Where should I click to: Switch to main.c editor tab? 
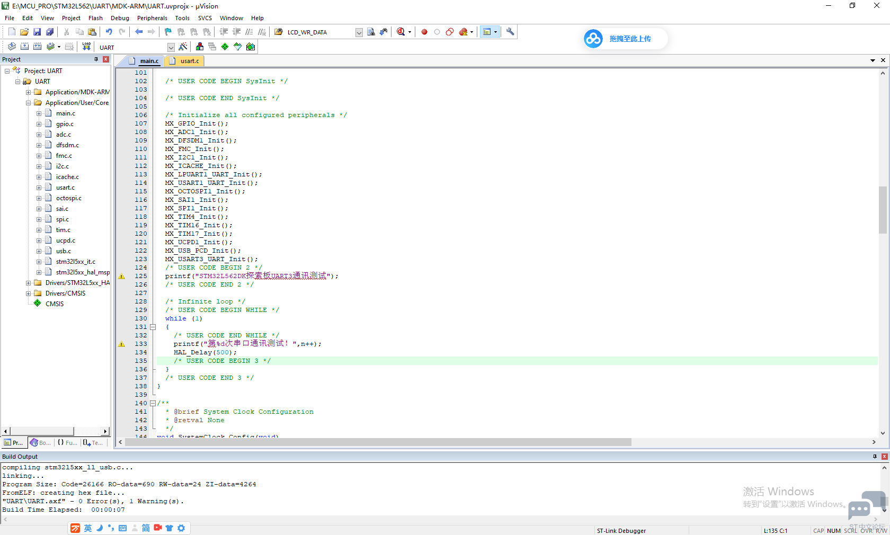(x=144, y=61)
